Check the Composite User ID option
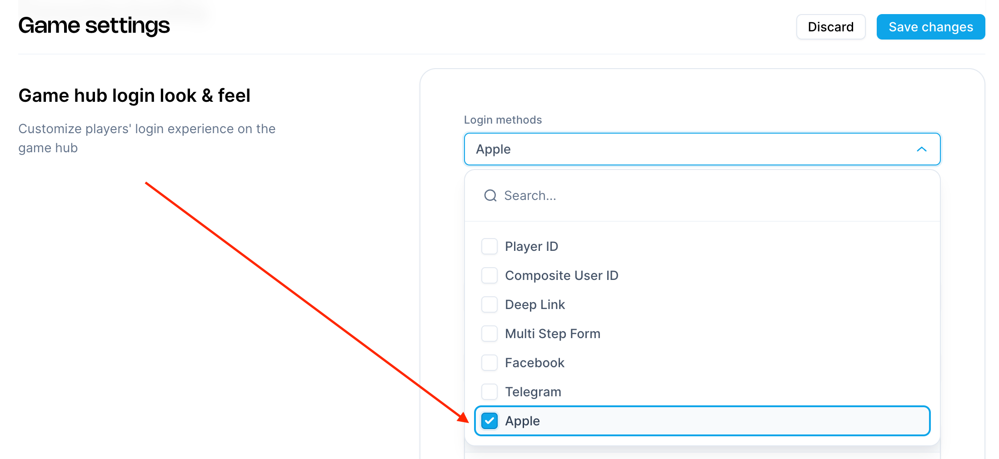 490,275
